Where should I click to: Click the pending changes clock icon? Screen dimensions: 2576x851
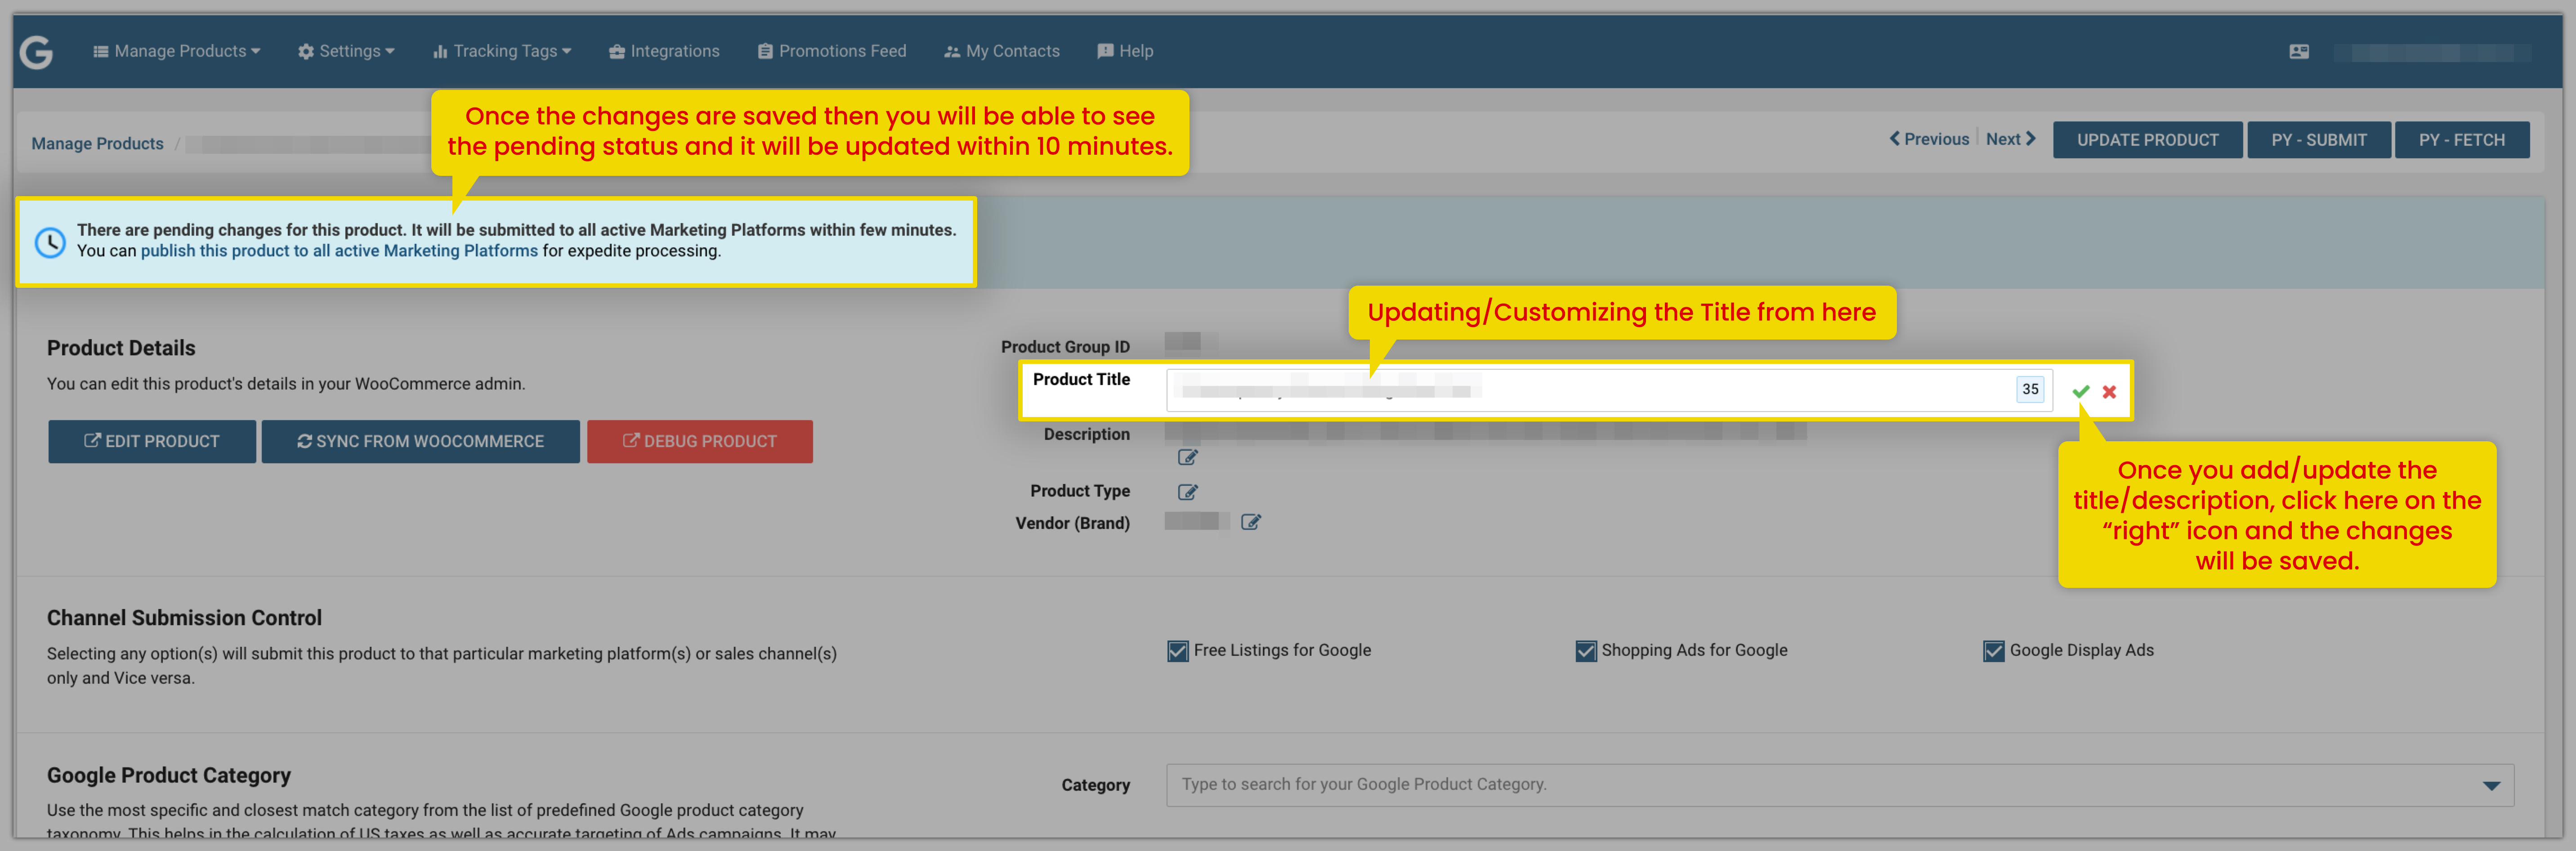[50, 242]
